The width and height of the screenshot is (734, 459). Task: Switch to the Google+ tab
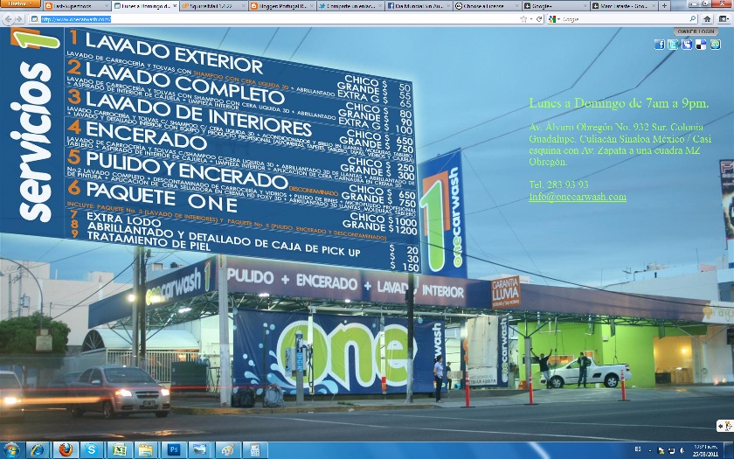pyautogui.click(x=555, y=5)
